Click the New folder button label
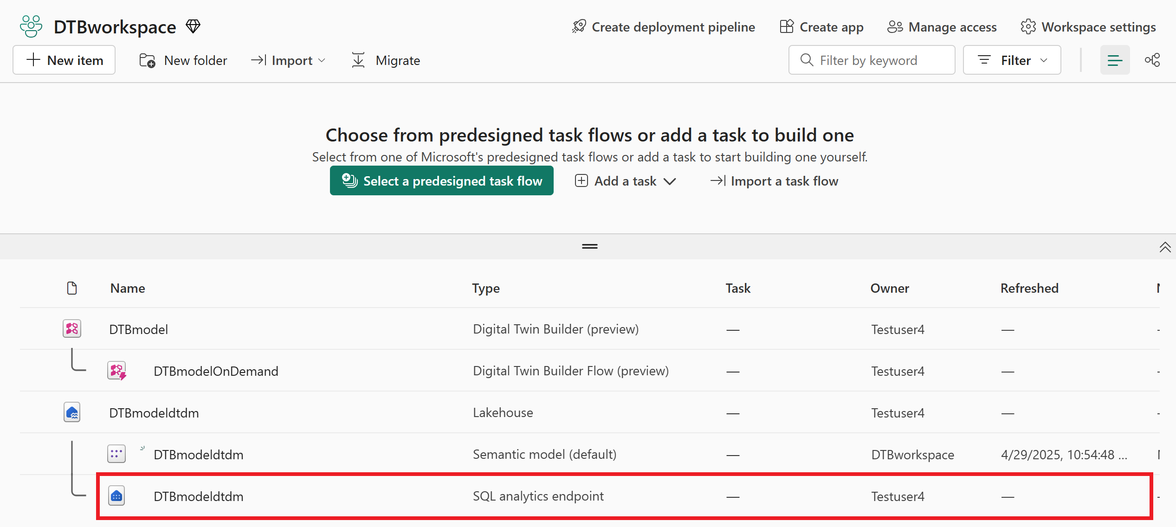The width and height of the screenshot is (1176, 527). [195, 61]
